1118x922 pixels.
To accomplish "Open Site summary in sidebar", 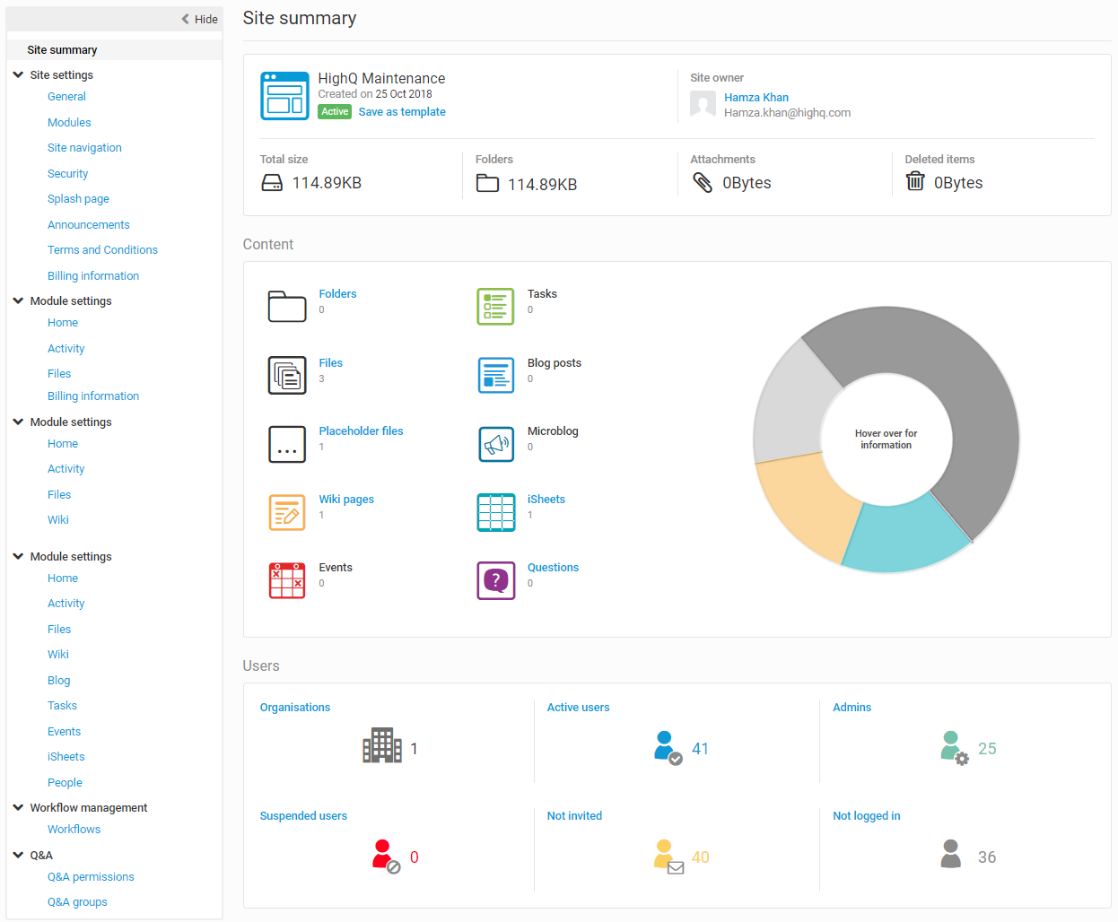I will tap(62, 50).
